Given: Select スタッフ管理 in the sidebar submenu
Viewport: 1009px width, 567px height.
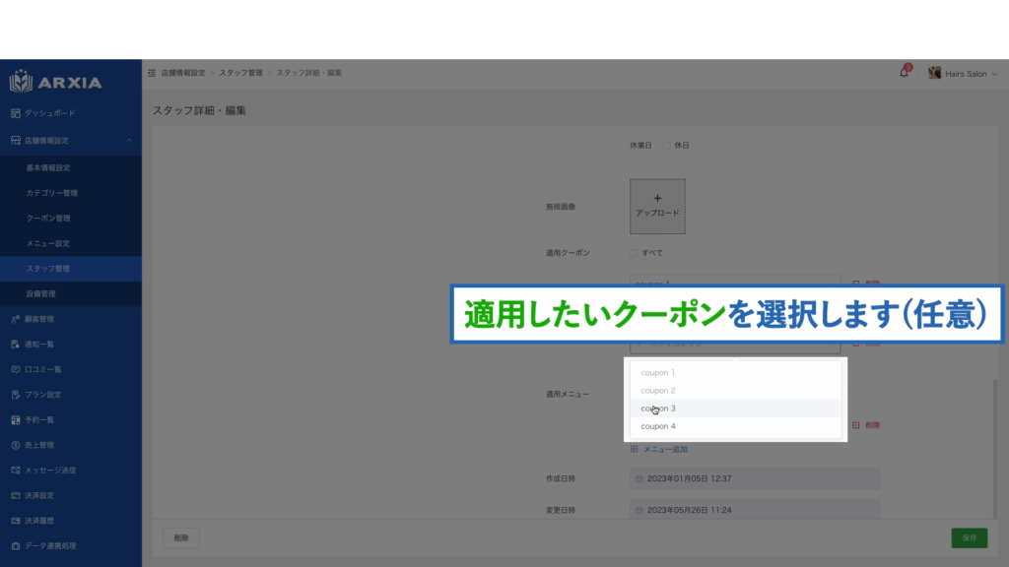Looking at the screenshot, I should (71, 269).
